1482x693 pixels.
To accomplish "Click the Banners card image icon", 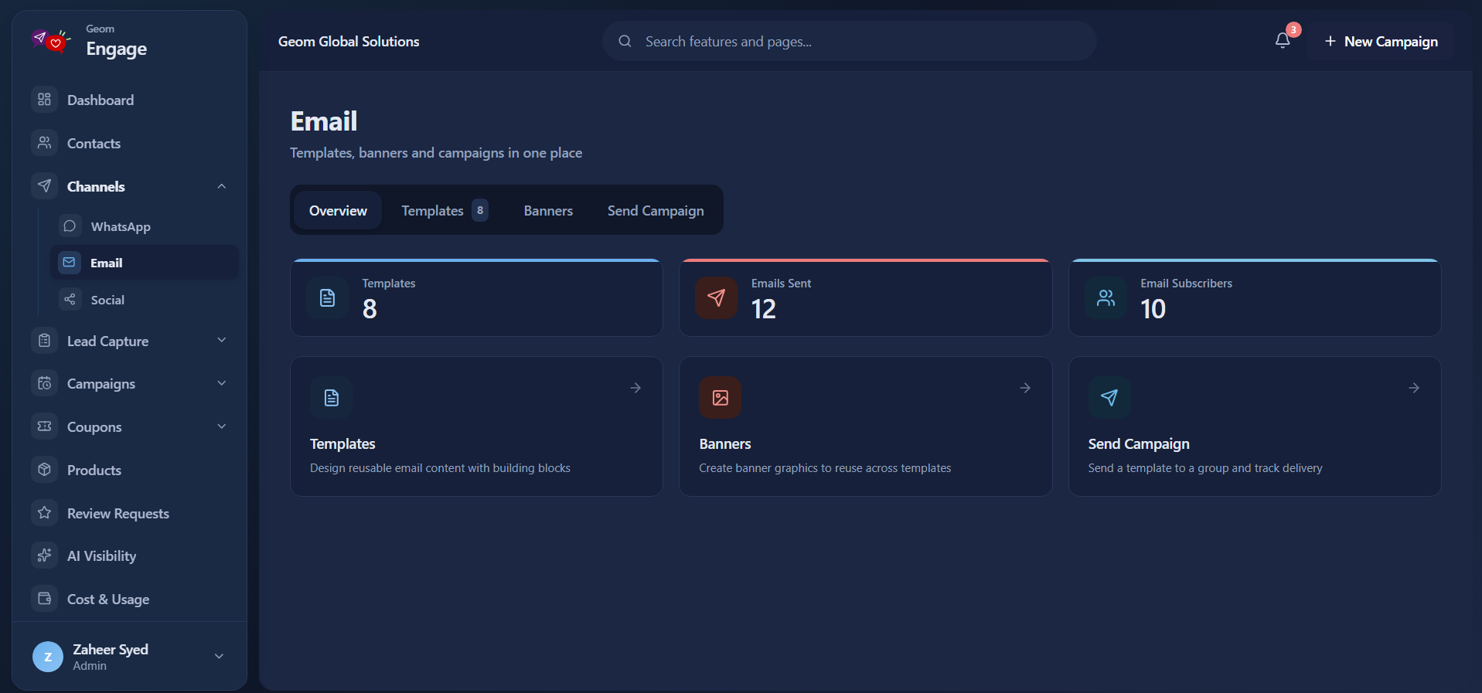I will pyautogui.click(x=721, y=398).
